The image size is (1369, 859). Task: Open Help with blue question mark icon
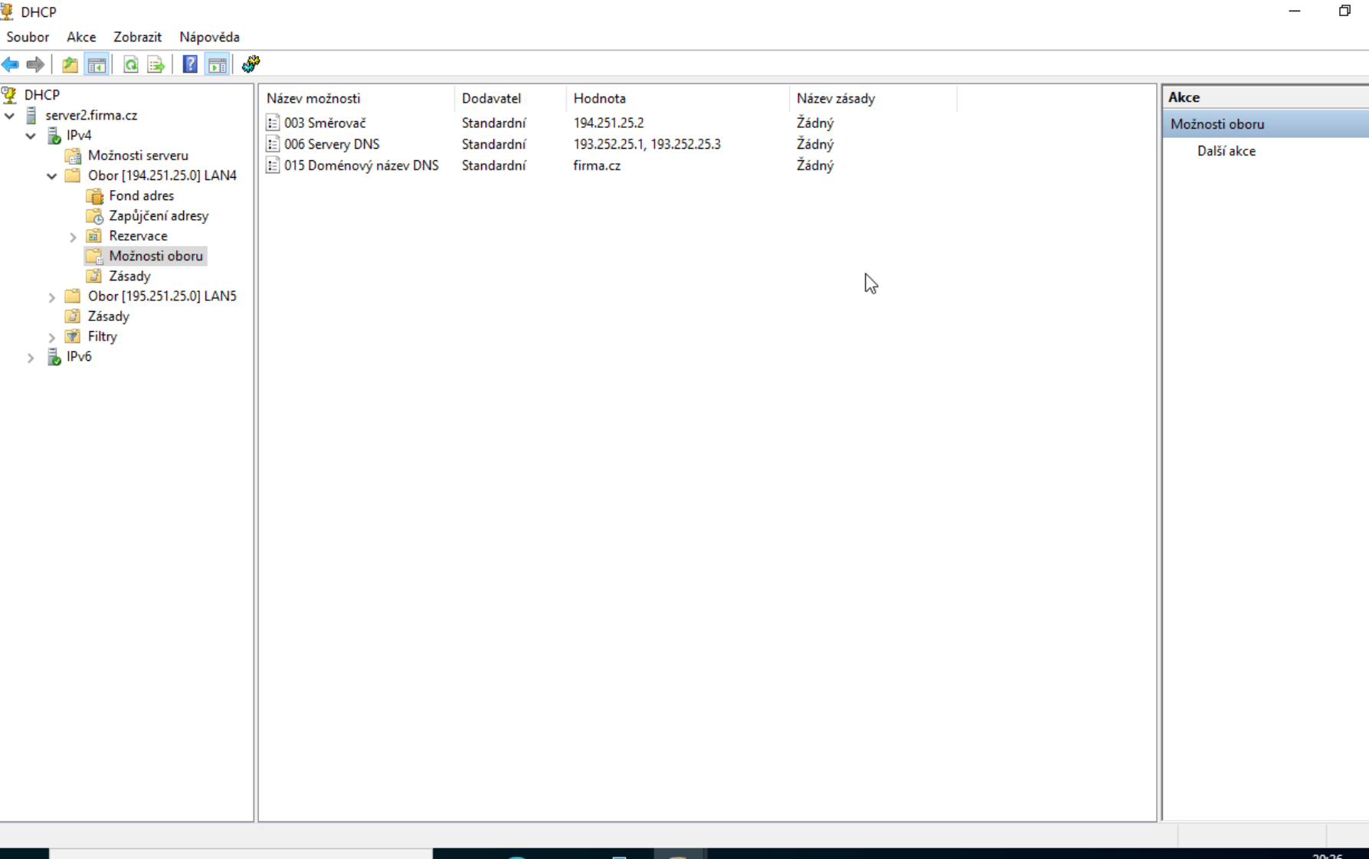point(190,64)
